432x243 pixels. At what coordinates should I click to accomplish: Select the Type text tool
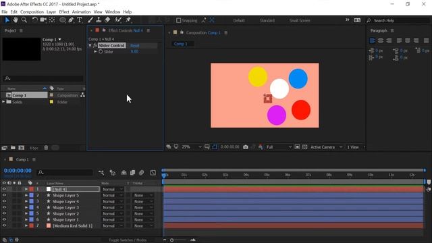(80, 20)
